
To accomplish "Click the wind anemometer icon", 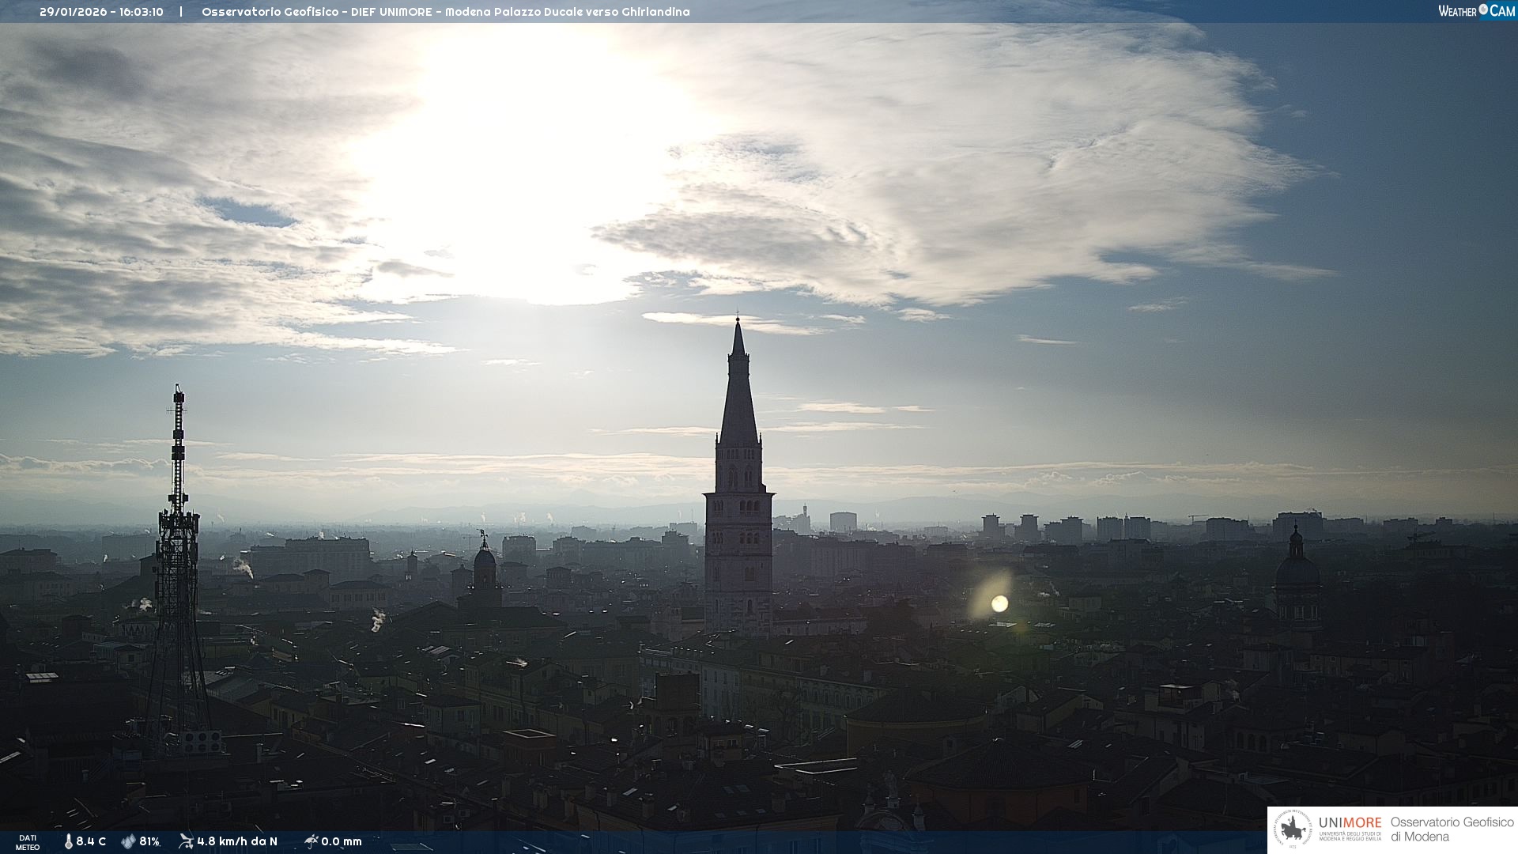I will click(186, 841).
